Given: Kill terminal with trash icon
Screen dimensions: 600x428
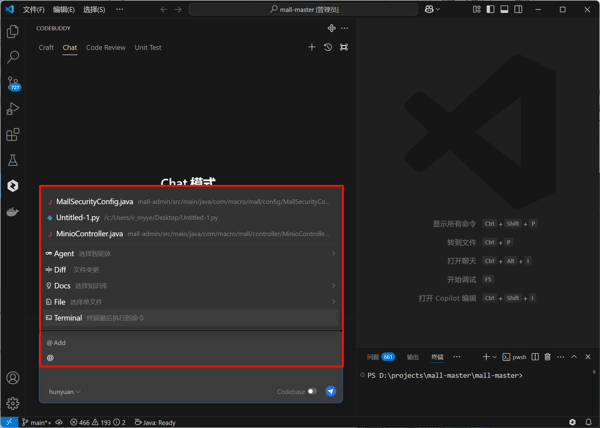Looking at the screenshot, I should [548, 357].
